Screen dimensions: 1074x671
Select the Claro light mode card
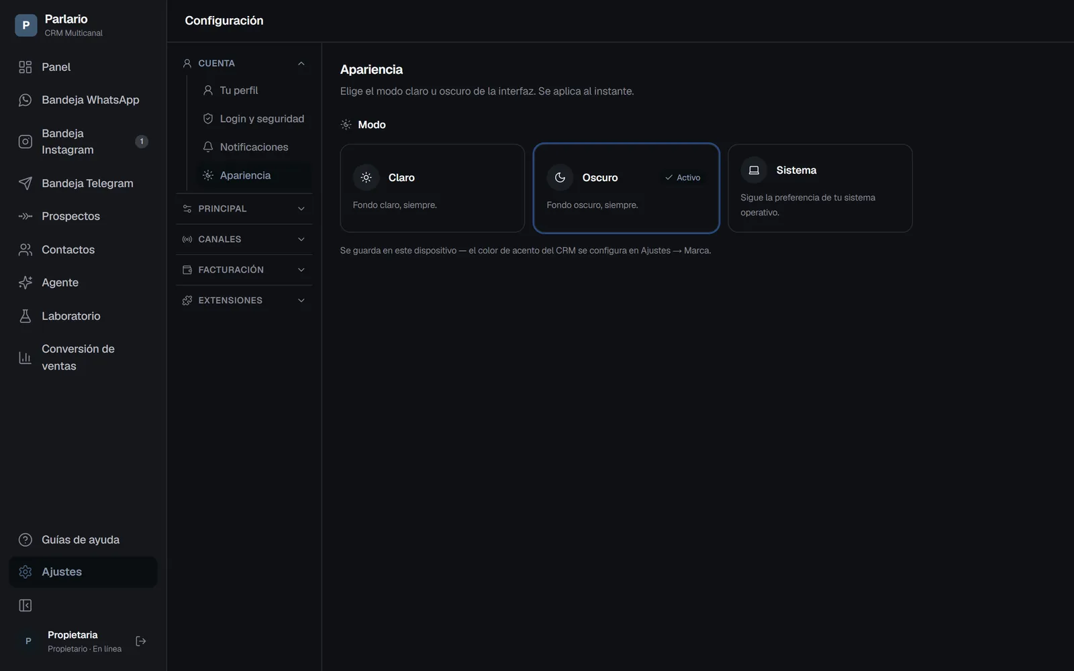(x=432, y=189)
